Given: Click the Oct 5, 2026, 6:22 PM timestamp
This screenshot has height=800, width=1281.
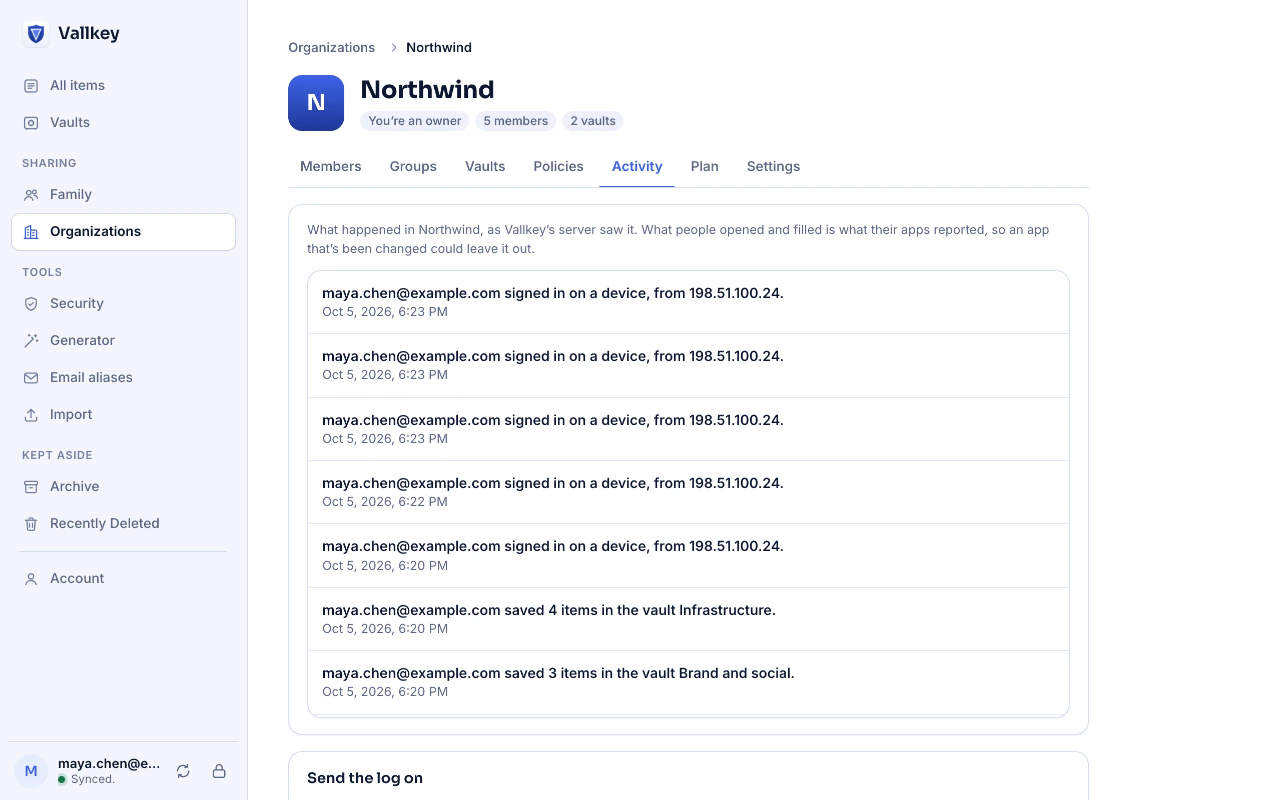Looking at the screenshot, I should [x=385, y=501].
